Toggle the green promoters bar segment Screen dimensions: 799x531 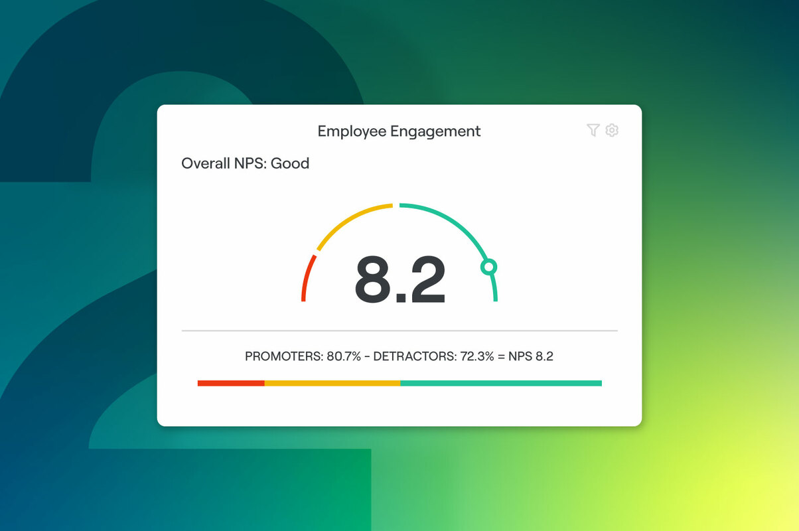(x=501, y=383)
